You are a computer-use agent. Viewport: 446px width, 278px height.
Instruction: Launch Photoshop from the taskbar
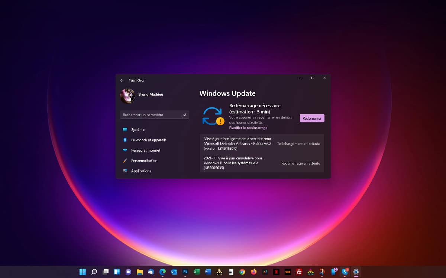(185, 272)
